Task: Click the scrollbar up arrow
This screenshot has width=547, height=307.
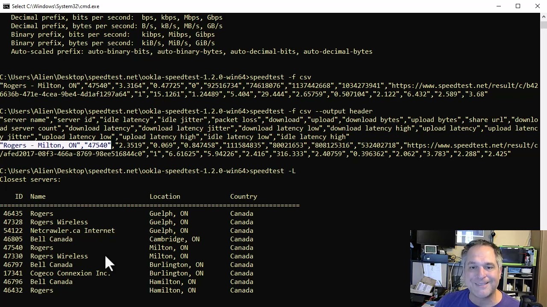Action: pyautogui.click(x=544, y=16)
